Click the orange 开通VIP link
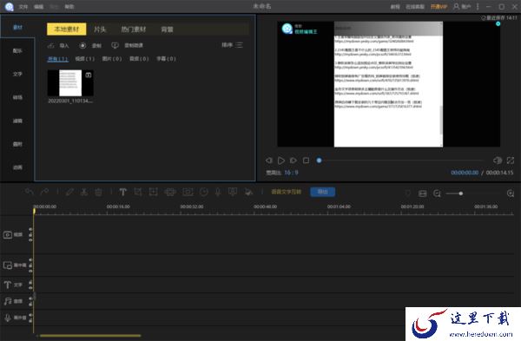Viewport: 521px width, 341px height. [439, 7]
